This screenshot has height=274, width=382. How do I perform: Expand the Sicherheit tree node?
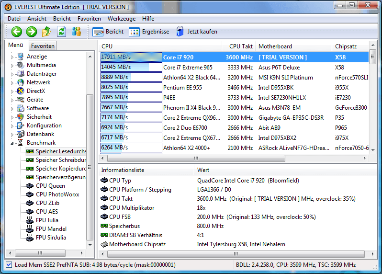tap(12, 117)
